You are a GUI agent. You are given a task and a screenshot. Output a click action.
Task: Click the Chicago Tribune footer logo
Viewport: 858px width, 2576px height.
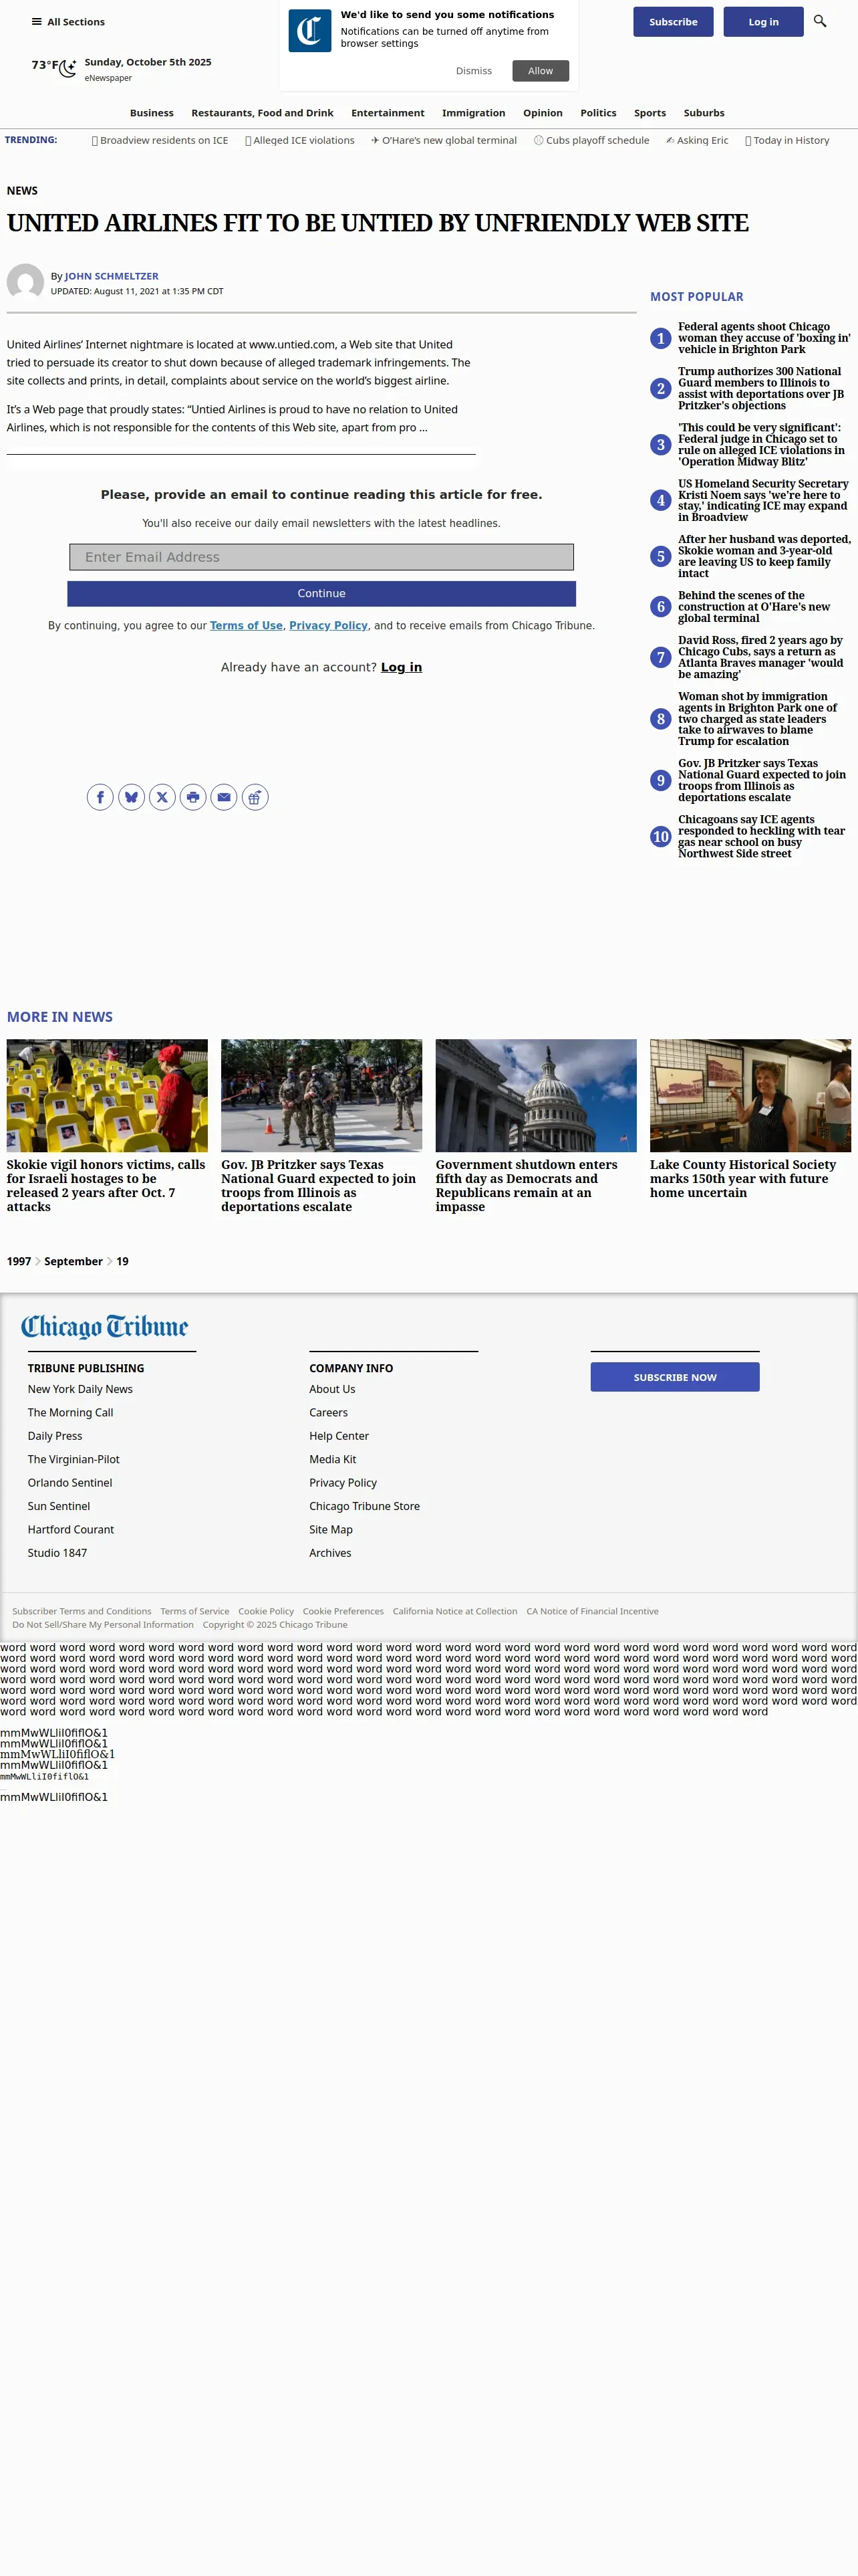tap(105, 1327)
